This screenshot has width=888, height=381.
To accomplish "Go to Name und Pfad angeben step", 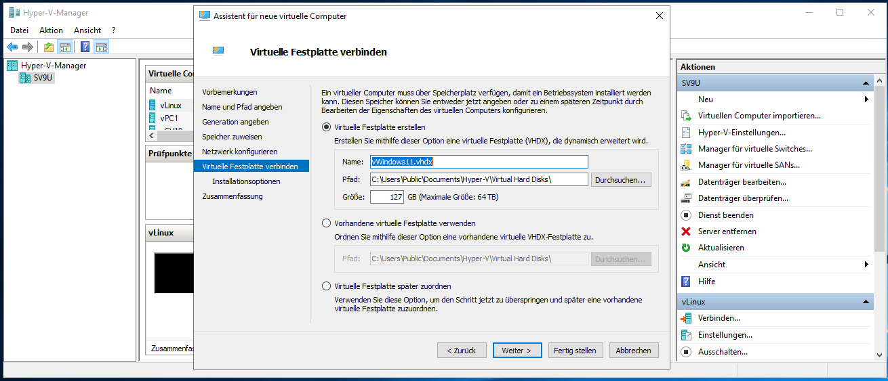I will pos(242,107).
